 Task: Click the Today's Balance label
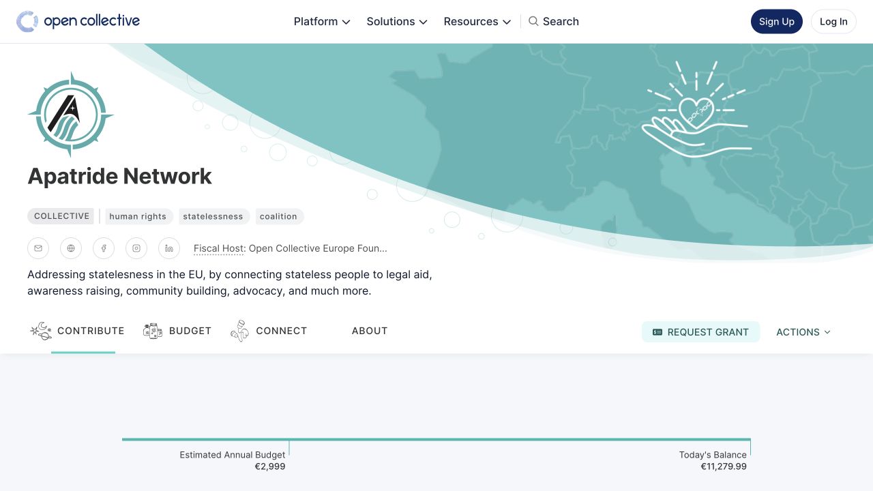click(713, 455)
